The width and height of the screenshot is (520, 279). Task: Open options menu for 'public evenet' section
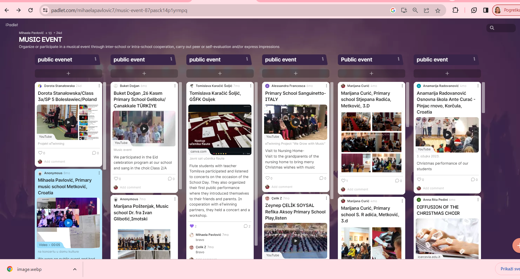point(95,59)
